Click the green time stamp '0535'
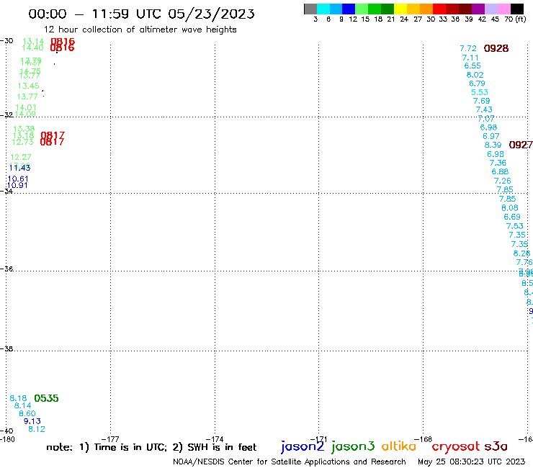The height and width of the screenshot is (468, 533). click(46, 398)
